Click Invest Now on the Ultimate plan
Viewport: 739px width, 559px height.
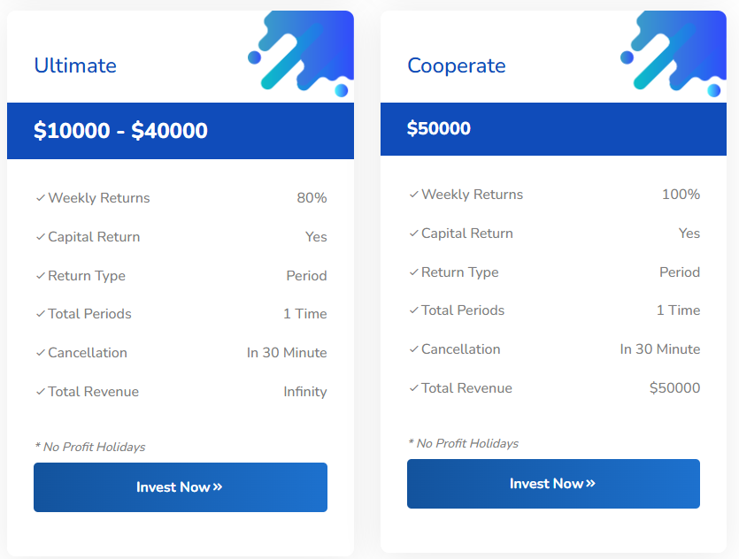point(181,486)
